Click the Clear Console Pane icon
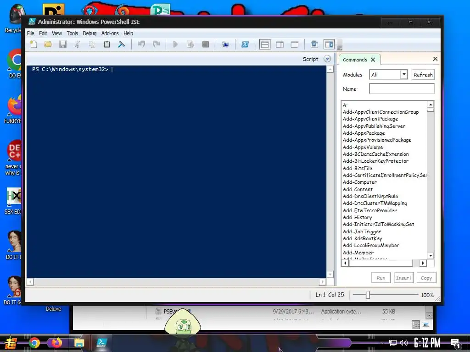The width and height of the screenshot is (470, 352). (x=121, y=44)
